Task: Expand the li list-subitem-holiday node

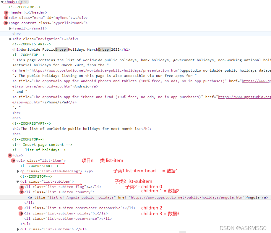Action: click(x=22, y=214)
